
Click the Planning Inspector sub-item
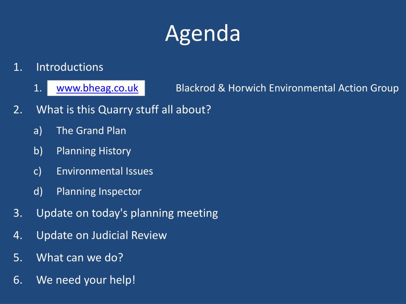click(x=99, y=192)
